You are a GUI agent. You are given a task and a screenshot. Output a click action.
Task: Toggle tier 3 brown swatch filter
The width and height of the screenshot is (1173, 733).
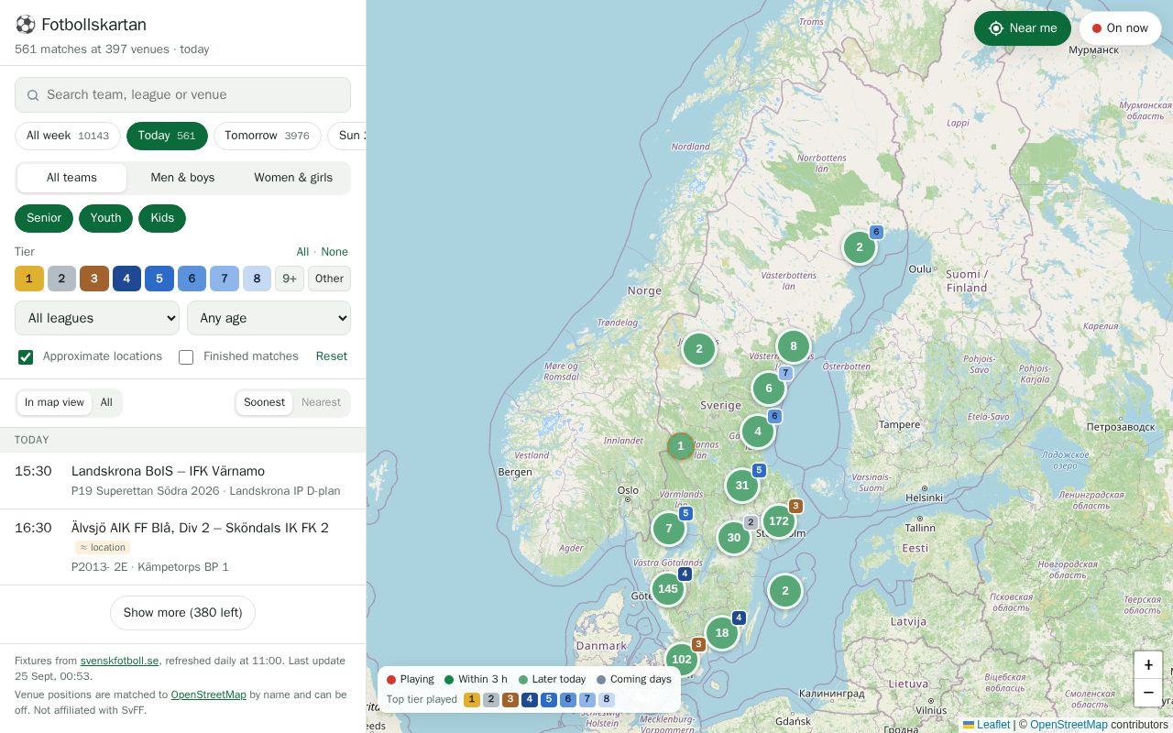click(94, 279)
